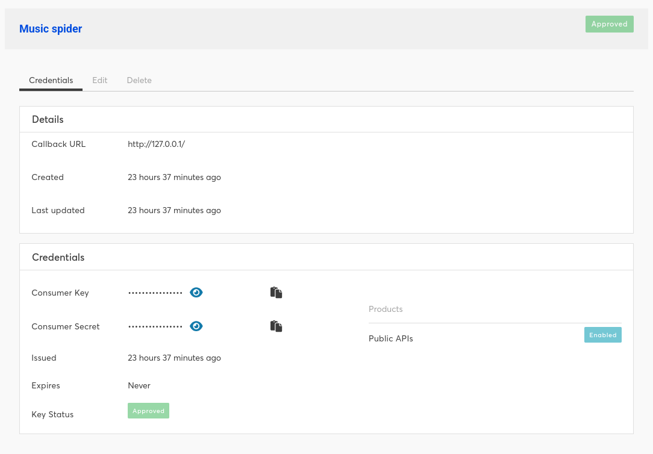Copy the Consumer Key to clipboard
Screen dimensions: 653x454
point(276,293)
